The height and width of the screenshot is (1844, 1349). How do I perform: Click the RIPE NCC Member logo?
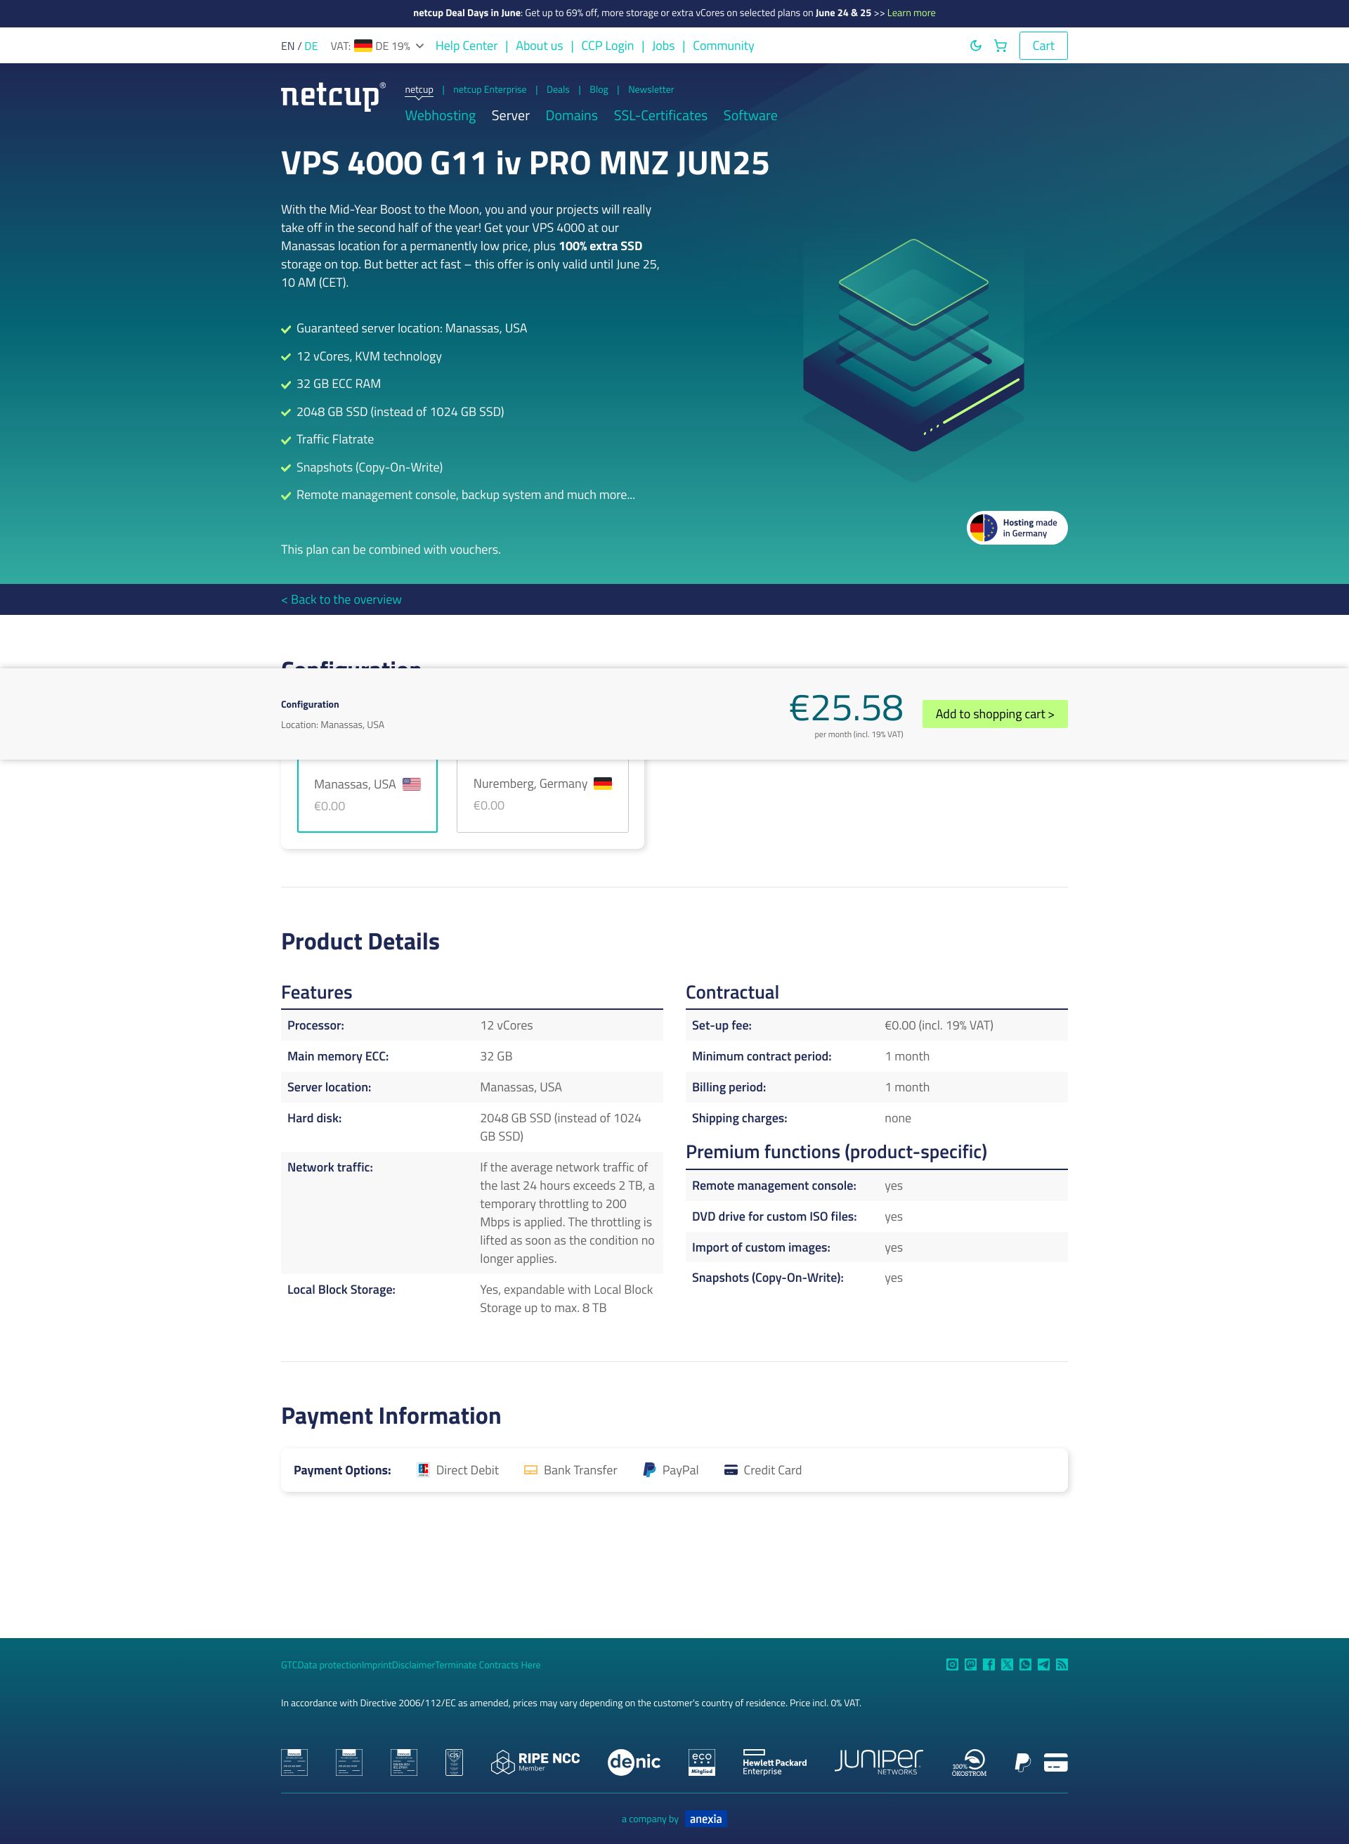pyautogui.click(x=535, y=1762)
